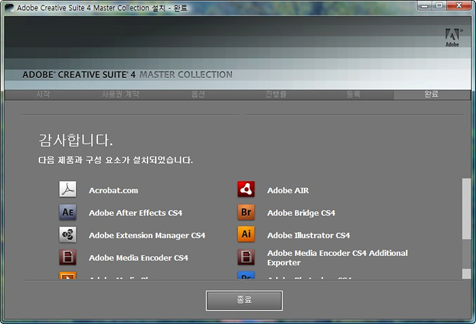Maximize the installer window
This screenshot has width=476, height=324.
coord(439,5)
